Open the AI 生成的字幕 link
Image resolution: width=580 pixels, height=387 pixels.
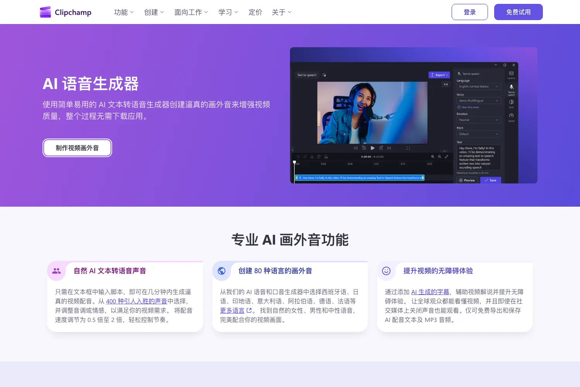pos(430,292)
